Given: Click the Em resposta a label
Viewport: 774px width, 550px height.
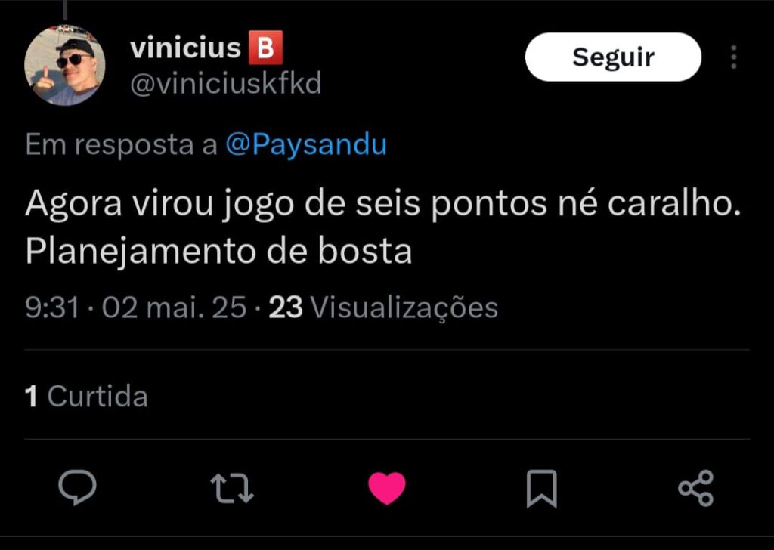Looking at the screenshot, I should [122, 145].
